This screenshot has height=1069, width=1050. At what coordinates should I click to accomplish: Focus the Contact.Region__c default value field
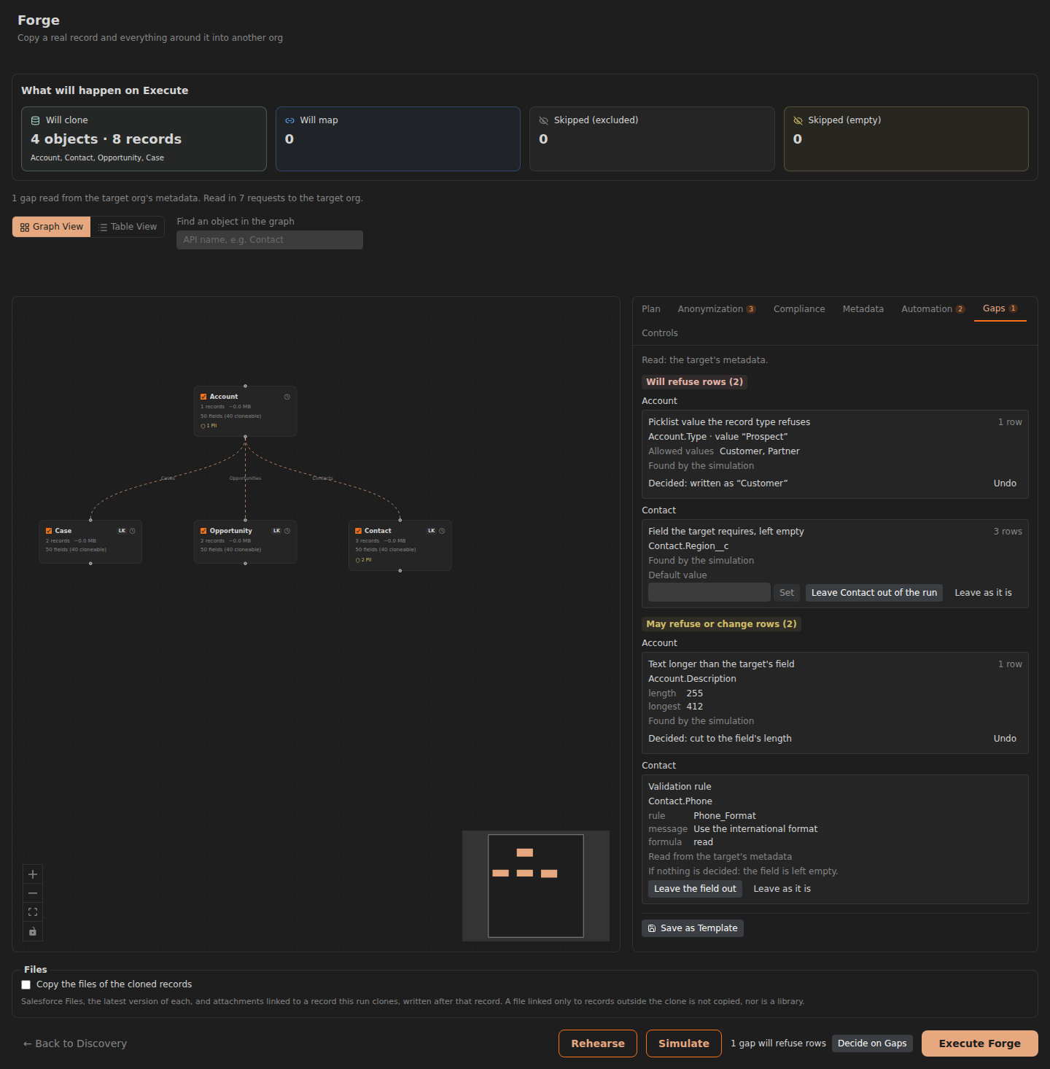[709, 592]
